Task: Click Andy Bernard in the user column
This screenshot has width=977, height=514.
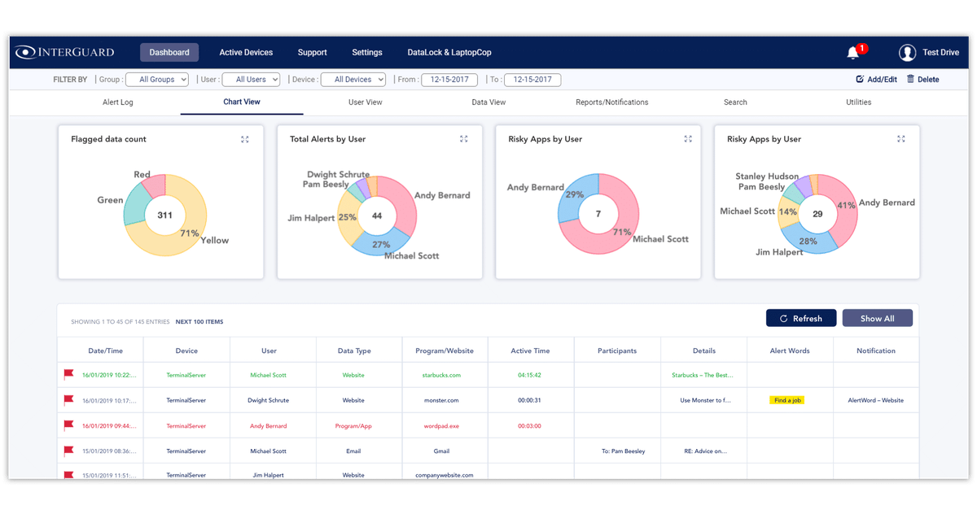Action: [x=269, y=425]
